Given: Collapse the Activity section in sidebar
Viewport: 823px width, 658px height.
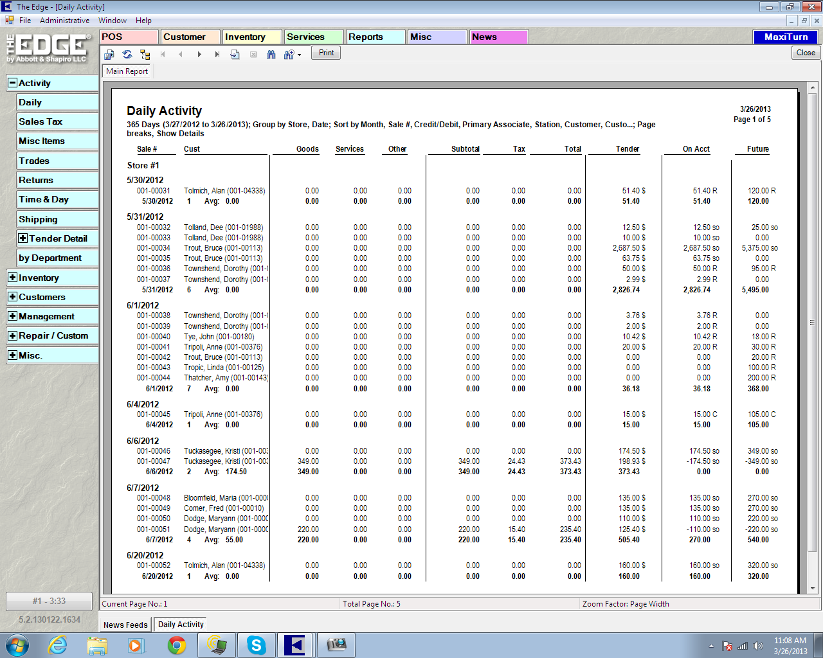Looking at the screenshot, I should click(x=12, y=83).
